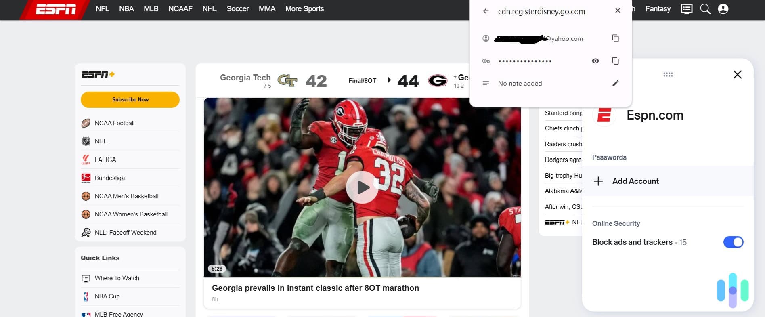The width and height of the screenshot is (765, 317).
Task: Click the scores list icon in the header
Action: click(x=686, y=9)
